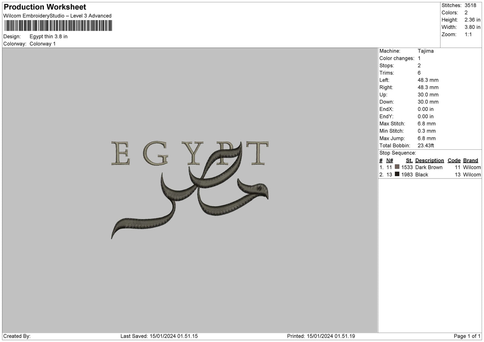Click the Total Bobbin value 23.43ft
484x342 pixels.
[426, 146]
